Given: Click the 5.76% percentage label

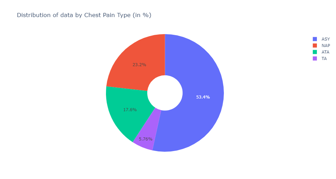Looking at the screenshot, I should tap(146, 139).
